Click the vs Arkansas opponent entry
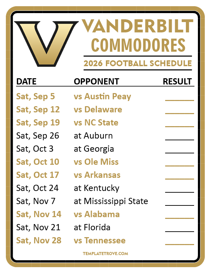 click(x=97, y=175)
